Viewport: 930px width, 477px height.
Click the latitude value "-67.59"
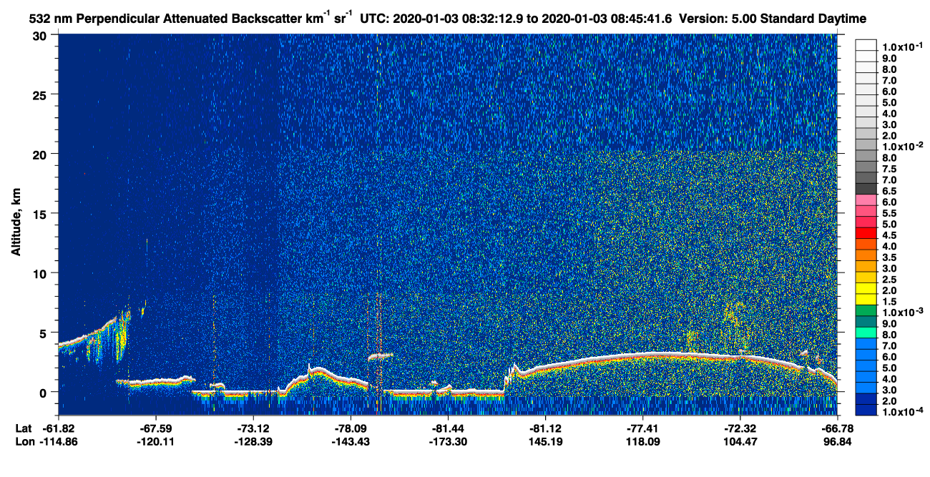pos(155,428)
